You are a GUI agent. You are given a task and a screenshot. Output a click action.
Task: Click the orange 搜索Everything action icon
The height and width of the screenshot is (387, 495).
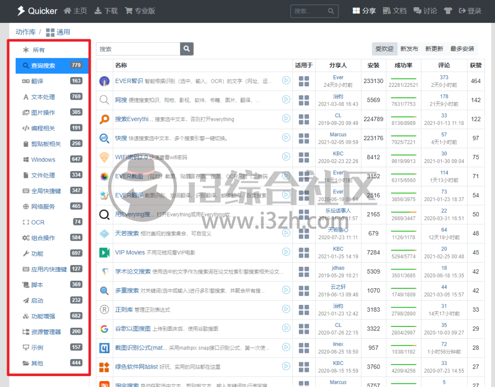pos(104,119)
